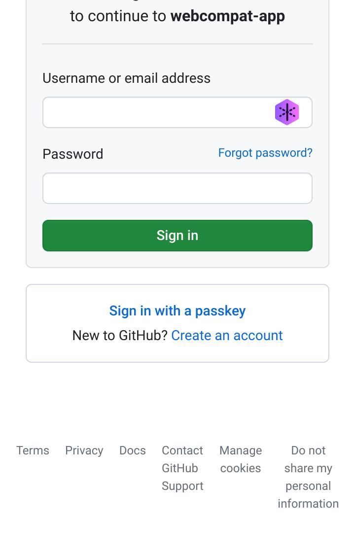Click the green Sign in button

pyautogui.click(x=177, y=236)
